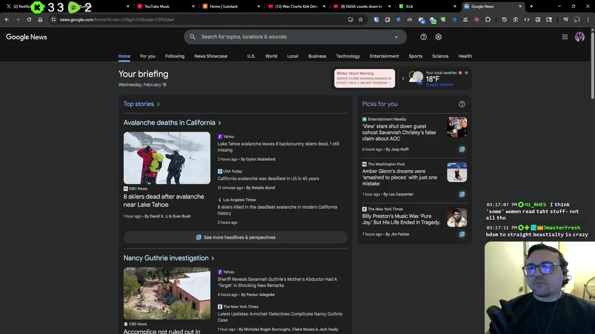This screenshot has width=595, height=334.
Task: Open Los Angeles Times avalanche history article
Action: [277, 210]
